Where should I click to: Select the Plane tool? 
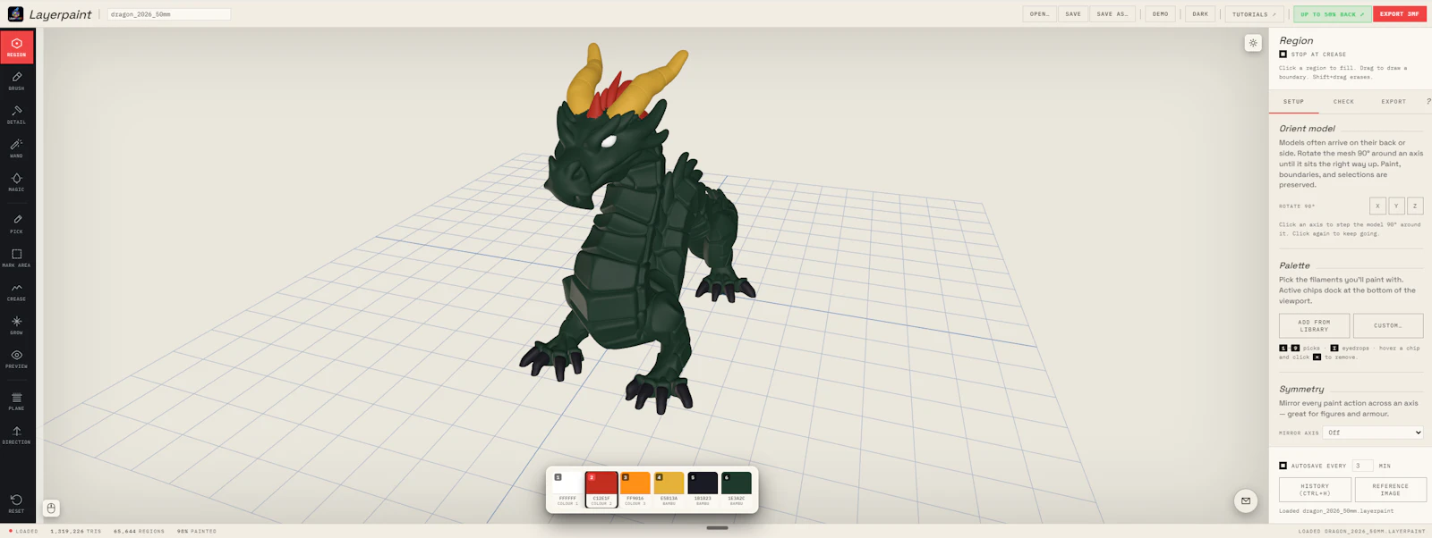click(x=16, y=401)
